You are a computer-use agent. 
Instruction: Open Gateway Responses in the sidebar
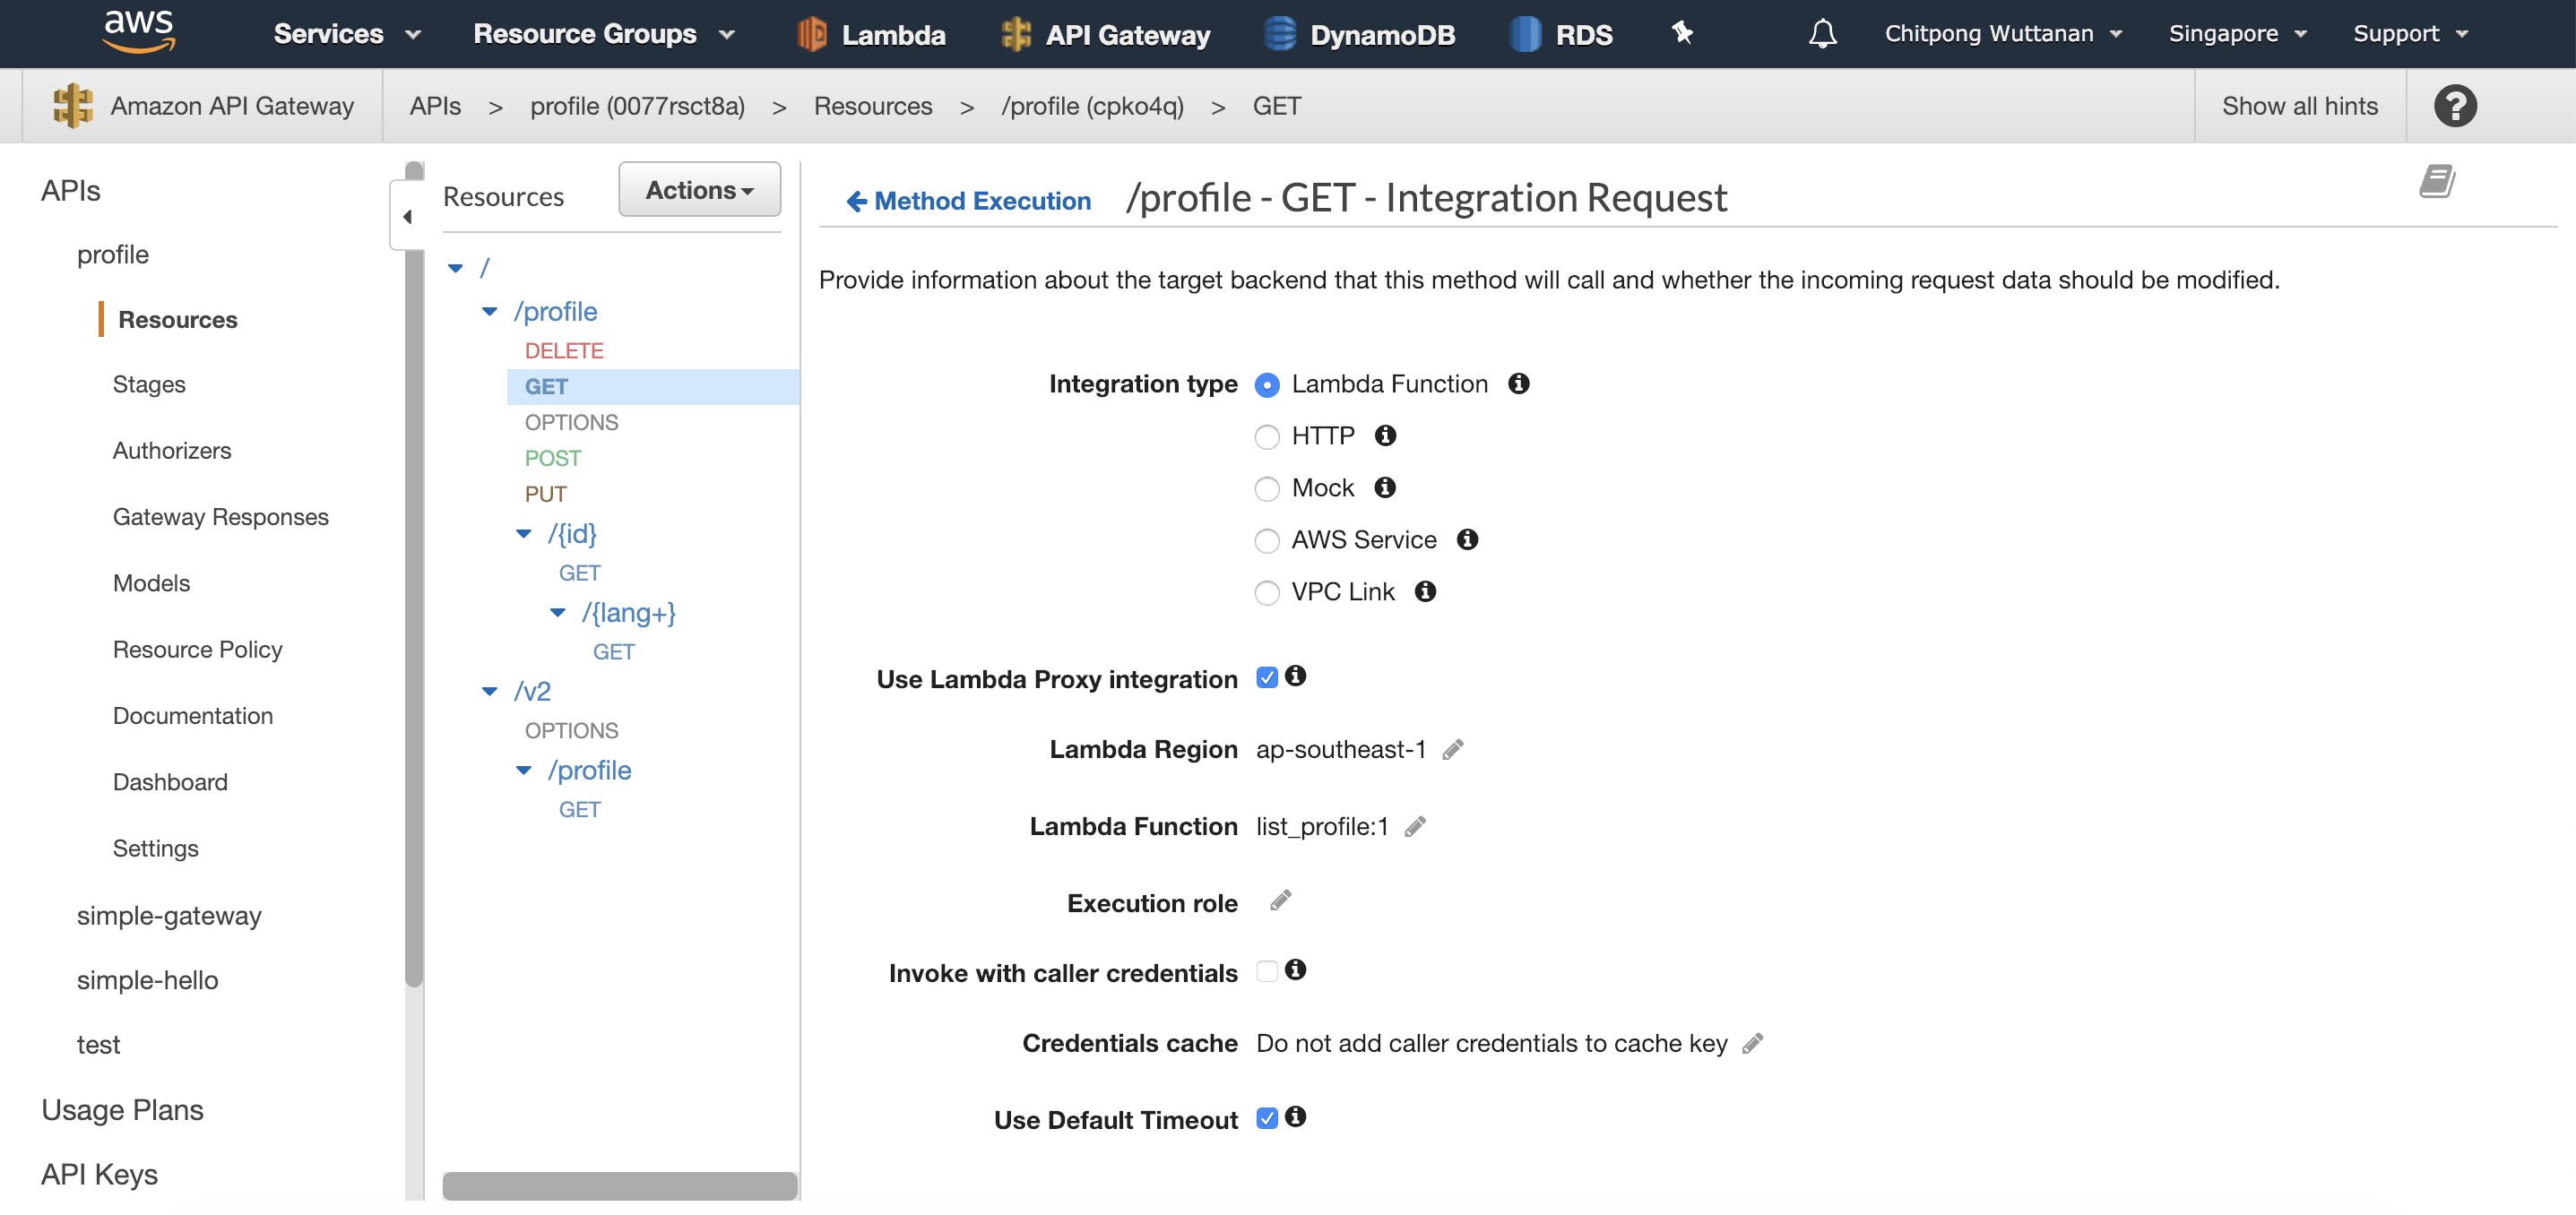coord(220,517)
